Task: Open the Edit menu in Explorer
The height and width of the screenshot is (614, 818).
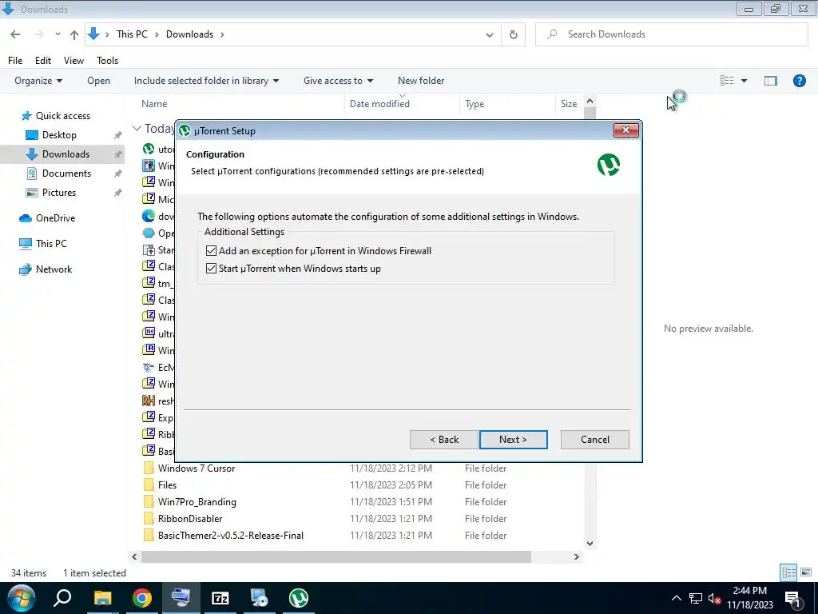Action: (x=43, y=61)
